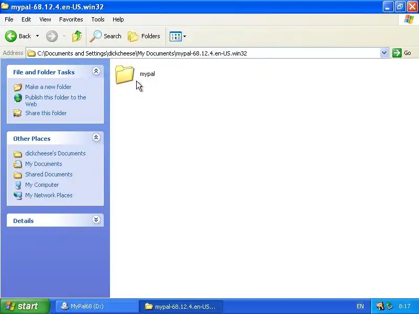Click the folder icon in the address bar
The height and width of the screenshot is (314, 419).
click(31, 53)
